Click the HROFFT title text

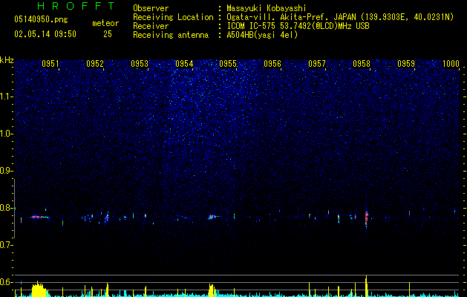point(76,6)
